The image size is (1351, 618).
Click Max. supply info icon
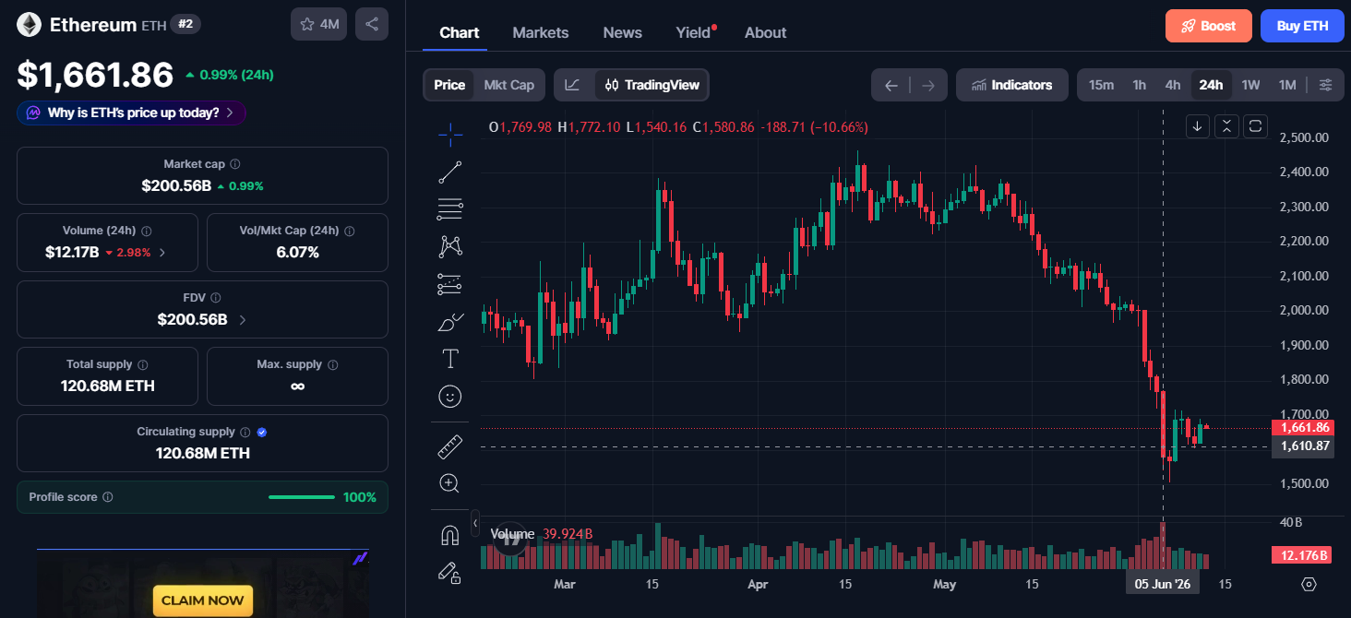coord(332,365)
